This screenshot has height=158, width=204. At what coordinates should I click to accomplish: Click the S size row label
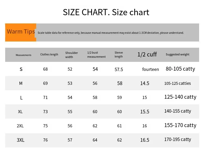coord(21,69)
